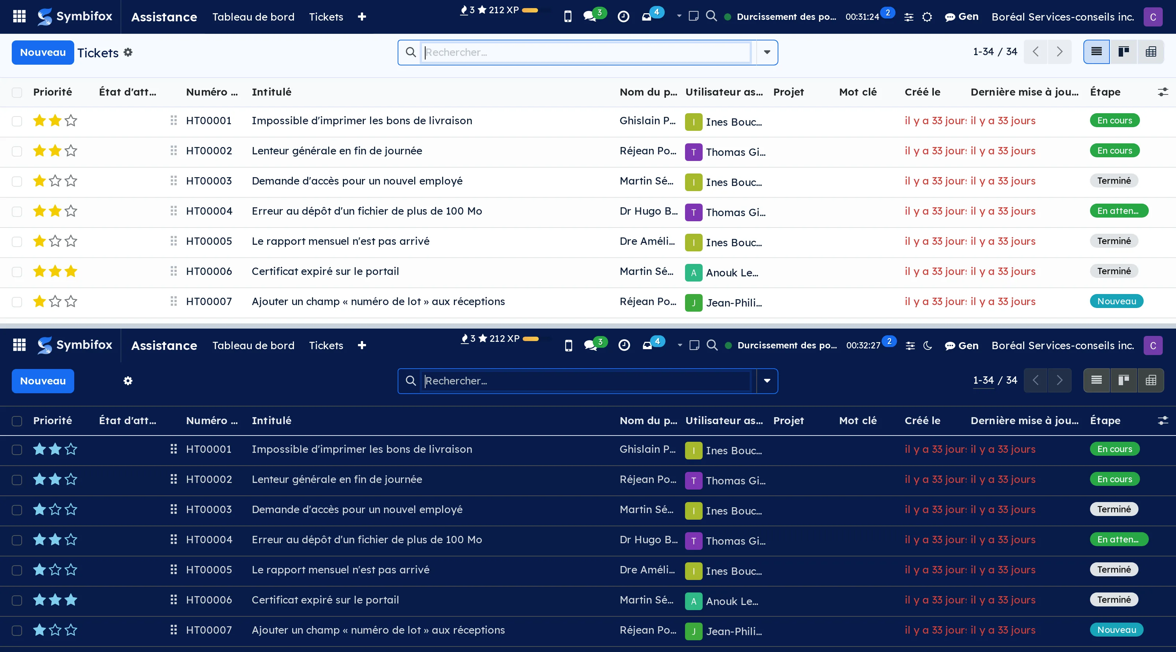Switch to kanban view in light window
The image size is (1176, 652).
point(1123,51)
